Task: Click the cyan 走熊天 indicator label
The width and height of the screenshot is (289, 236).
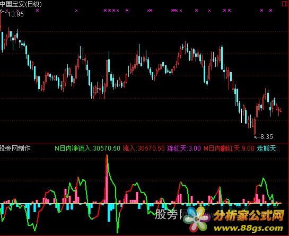Action: pos(267,148)
